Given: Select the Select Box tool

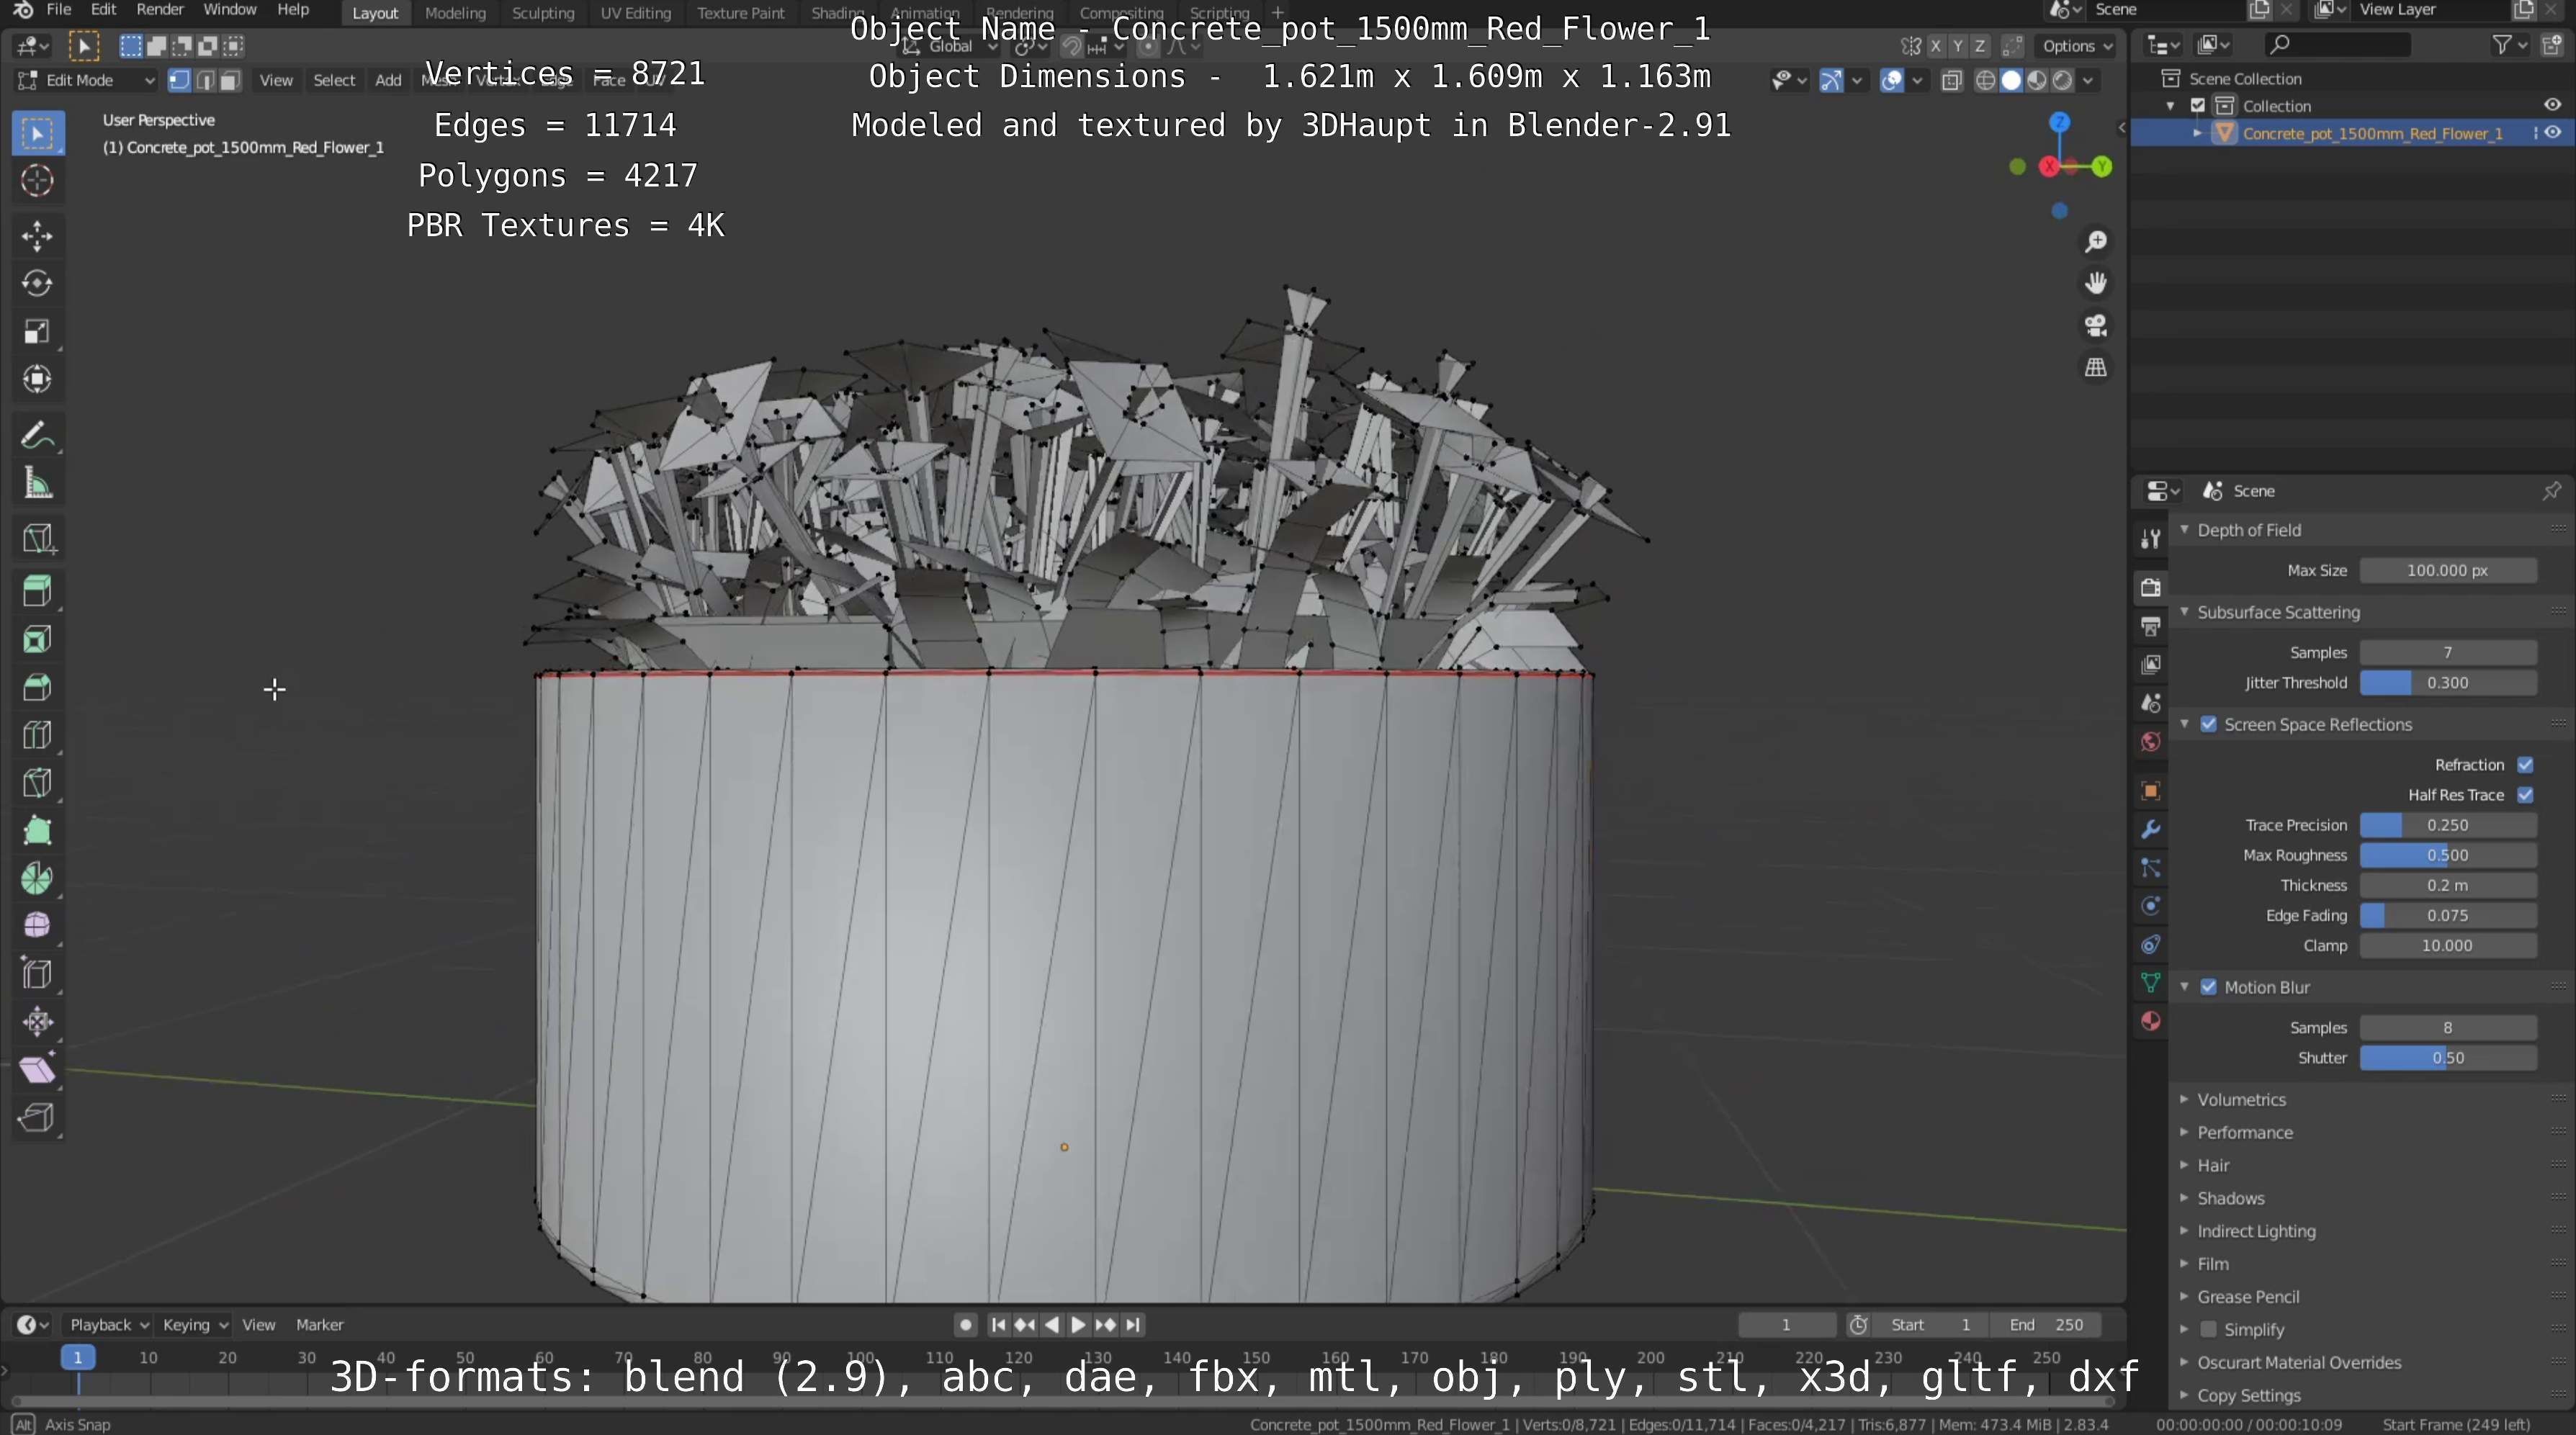Looking at the screenshot, I should [x=38, y=134].
